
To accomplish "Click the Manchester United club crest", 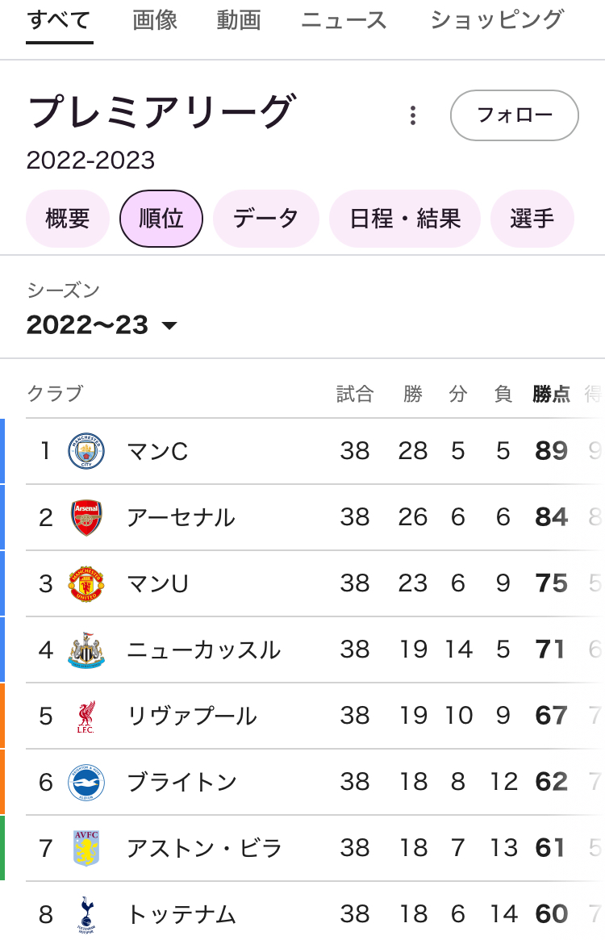I will (86, 583).
